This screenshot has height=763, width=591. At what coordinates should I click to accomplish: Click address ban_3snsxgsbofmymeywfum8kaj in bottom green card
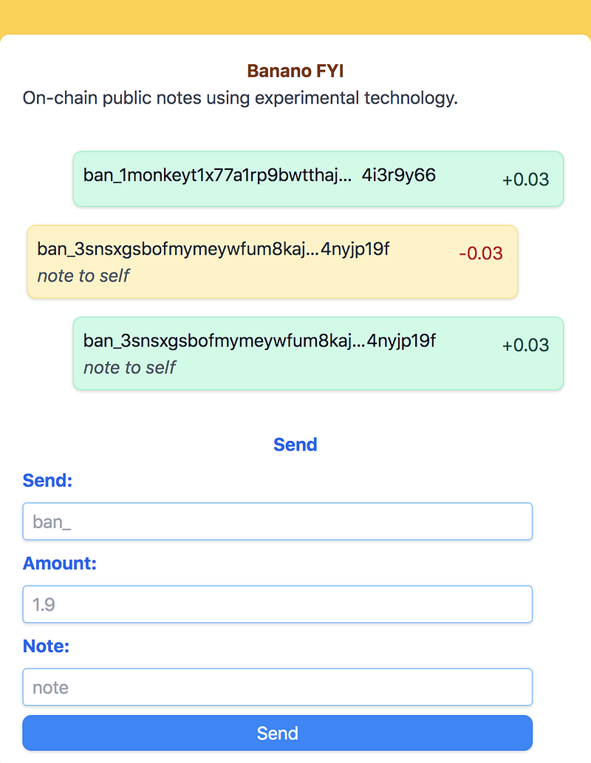(x=259, y=341)
